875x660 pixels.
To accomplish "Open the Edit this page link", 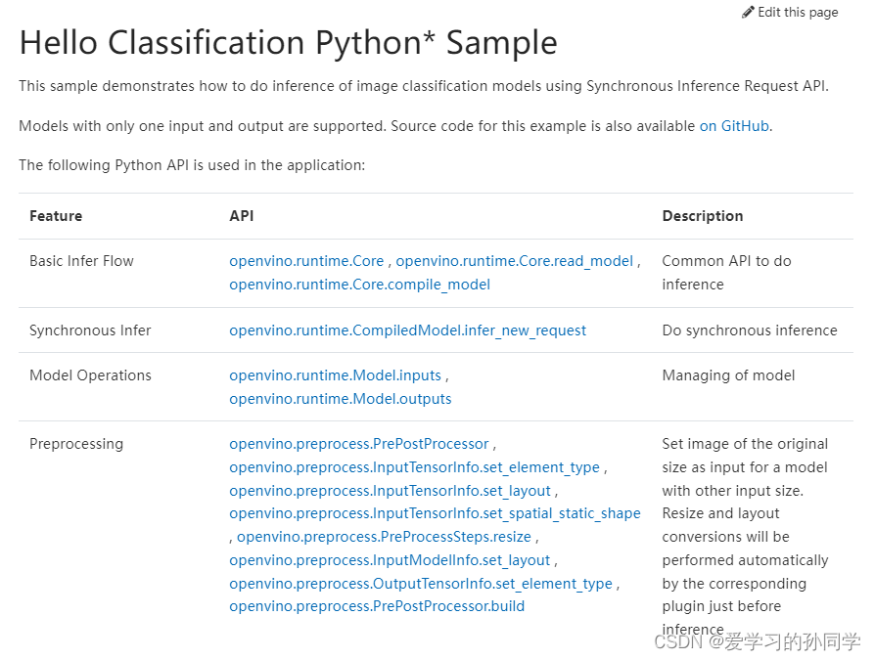I will (x=797, y=13).
